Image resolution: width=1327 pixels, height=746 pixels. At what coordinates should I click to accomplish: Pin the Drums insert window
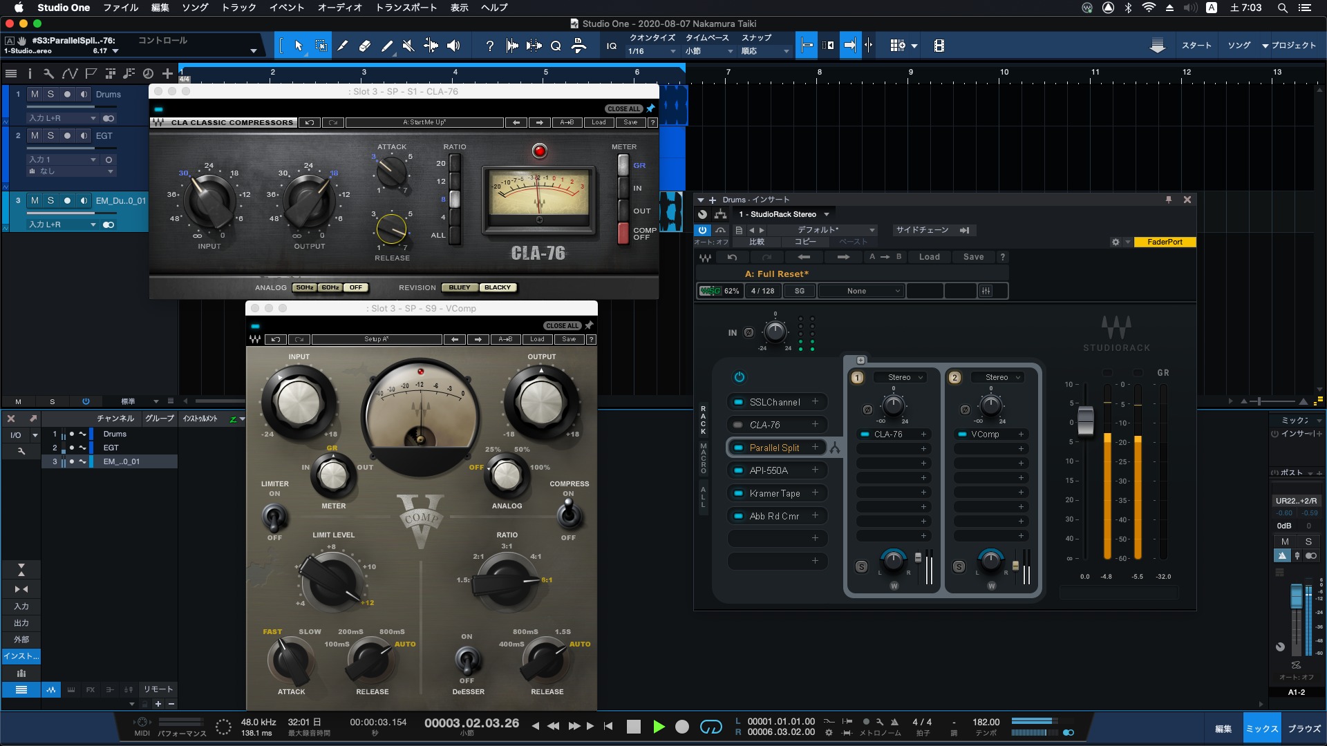[x=1169, y=200]
